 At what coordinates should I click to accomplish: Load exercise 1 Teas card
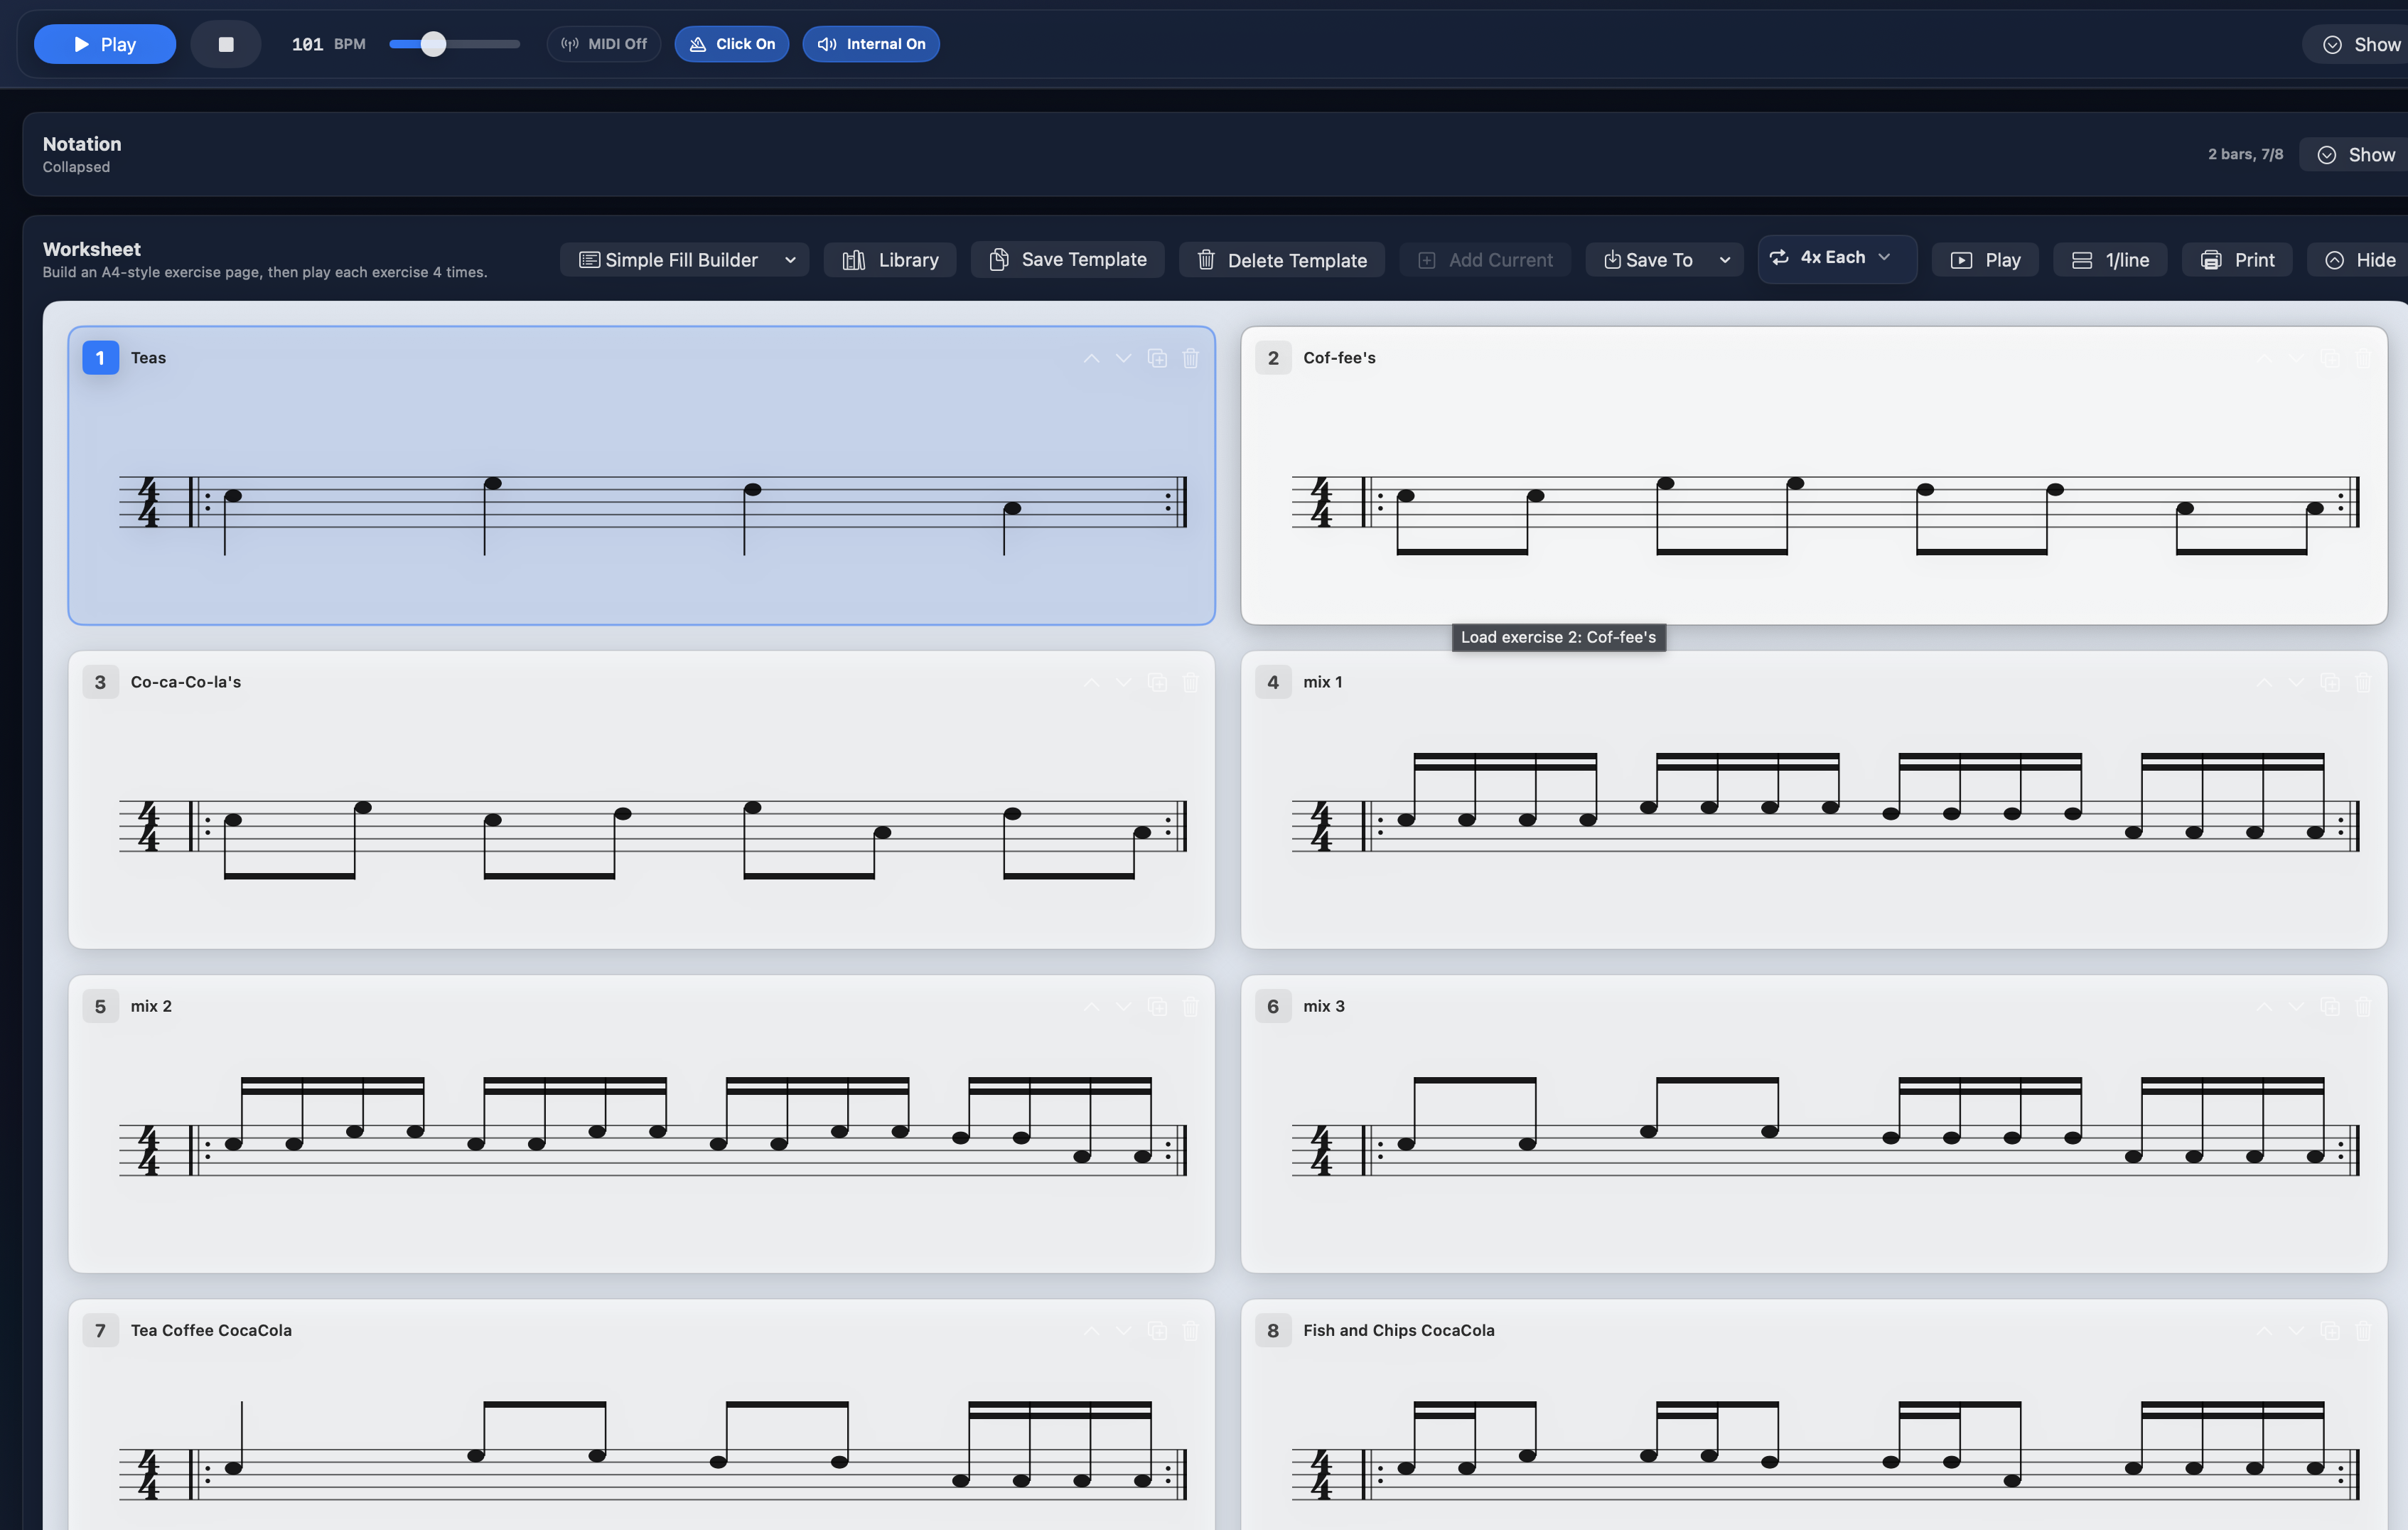pyautogui.click(x=642, y=476)
